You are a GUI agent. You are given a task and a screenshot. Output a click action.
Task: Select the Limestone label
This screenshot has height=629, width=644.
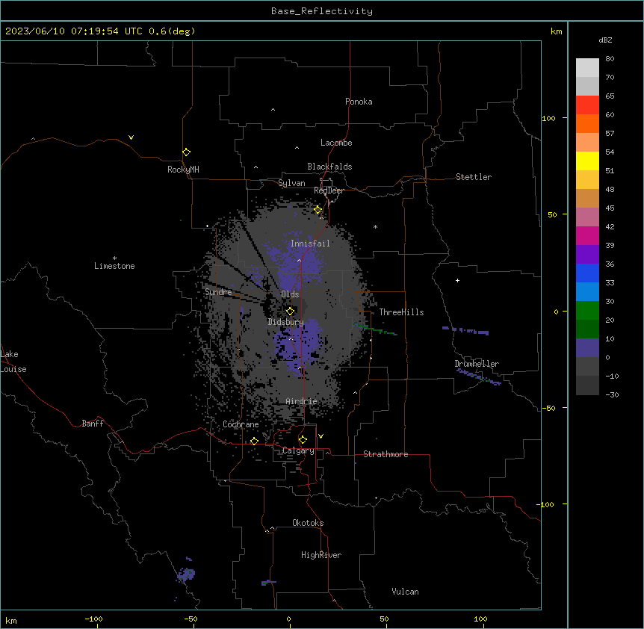click(x=114, y=266)
